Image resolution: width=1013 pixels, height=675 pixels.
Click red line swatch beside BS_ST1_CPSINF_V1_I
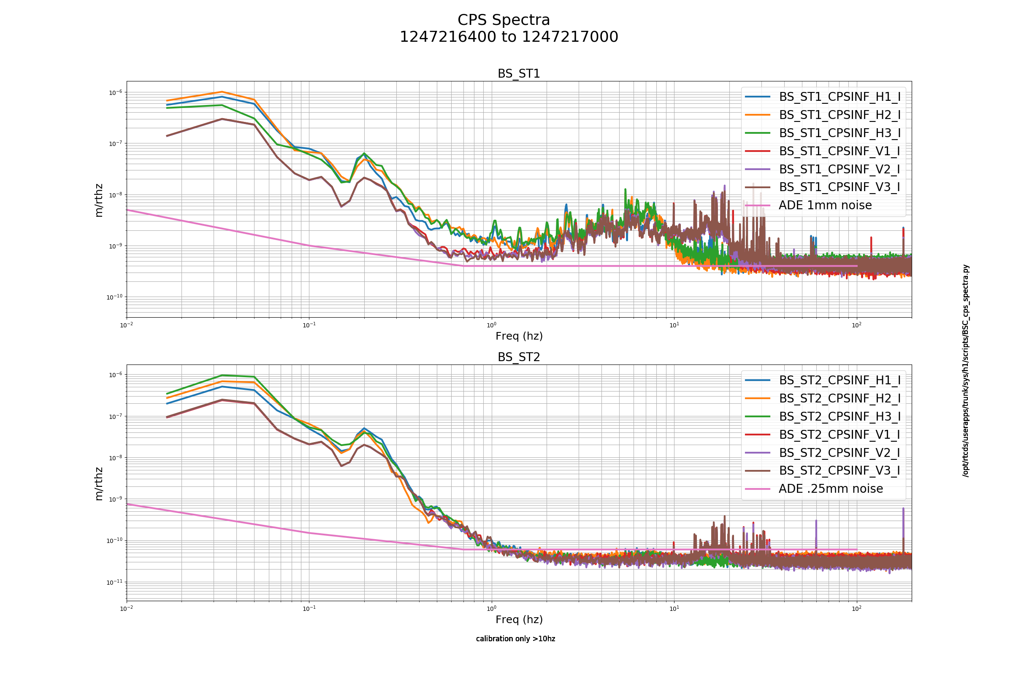point(758,151)
